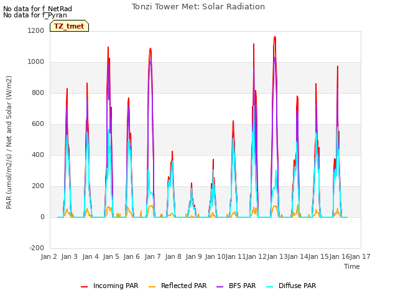Click the 1200 y-axis tick label
Screen dimensions: 398x298
click(36, 30)
